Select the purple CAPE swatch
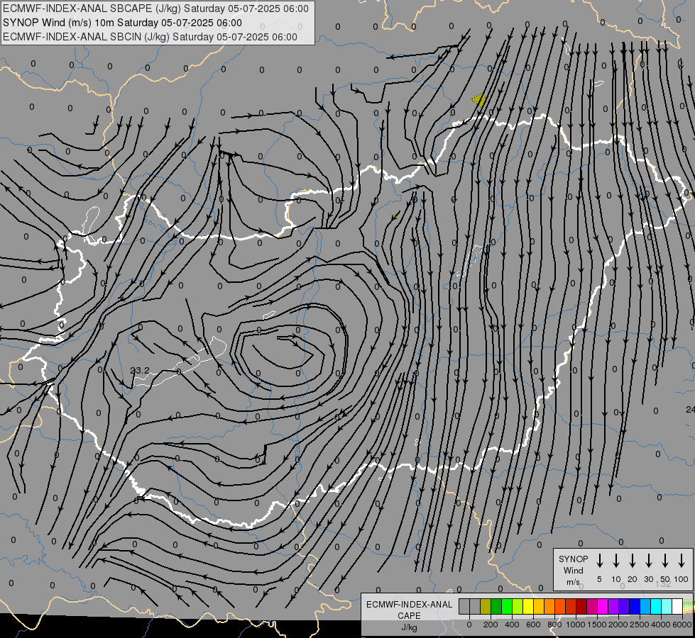The height and width of the screenshot is (638, 695). [x=613, y=607]
